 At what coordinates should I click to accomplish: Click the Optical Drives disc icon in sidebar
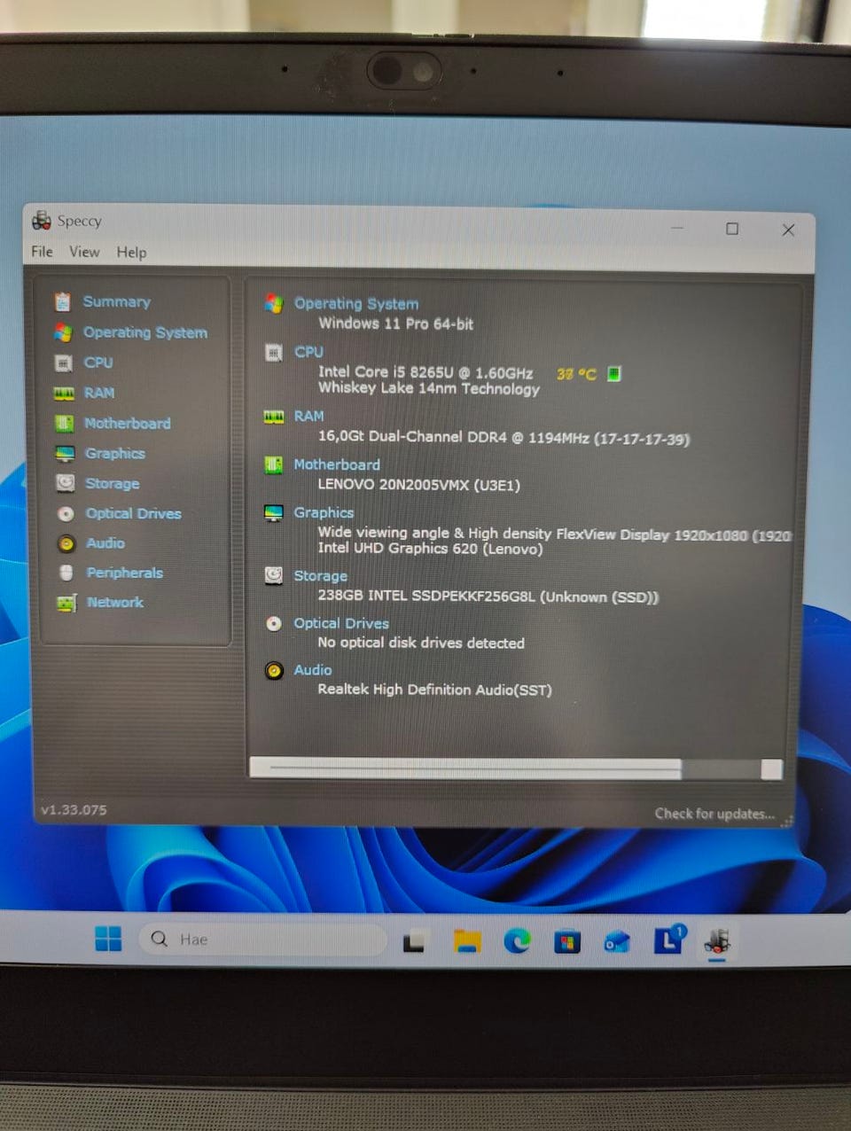(x=66, y=513)
